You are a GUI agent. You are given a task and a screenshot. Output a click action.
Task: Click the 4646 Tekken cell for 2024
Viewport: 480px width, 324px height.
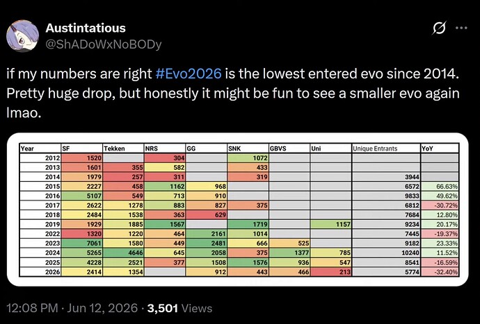(x=123, y=253)
